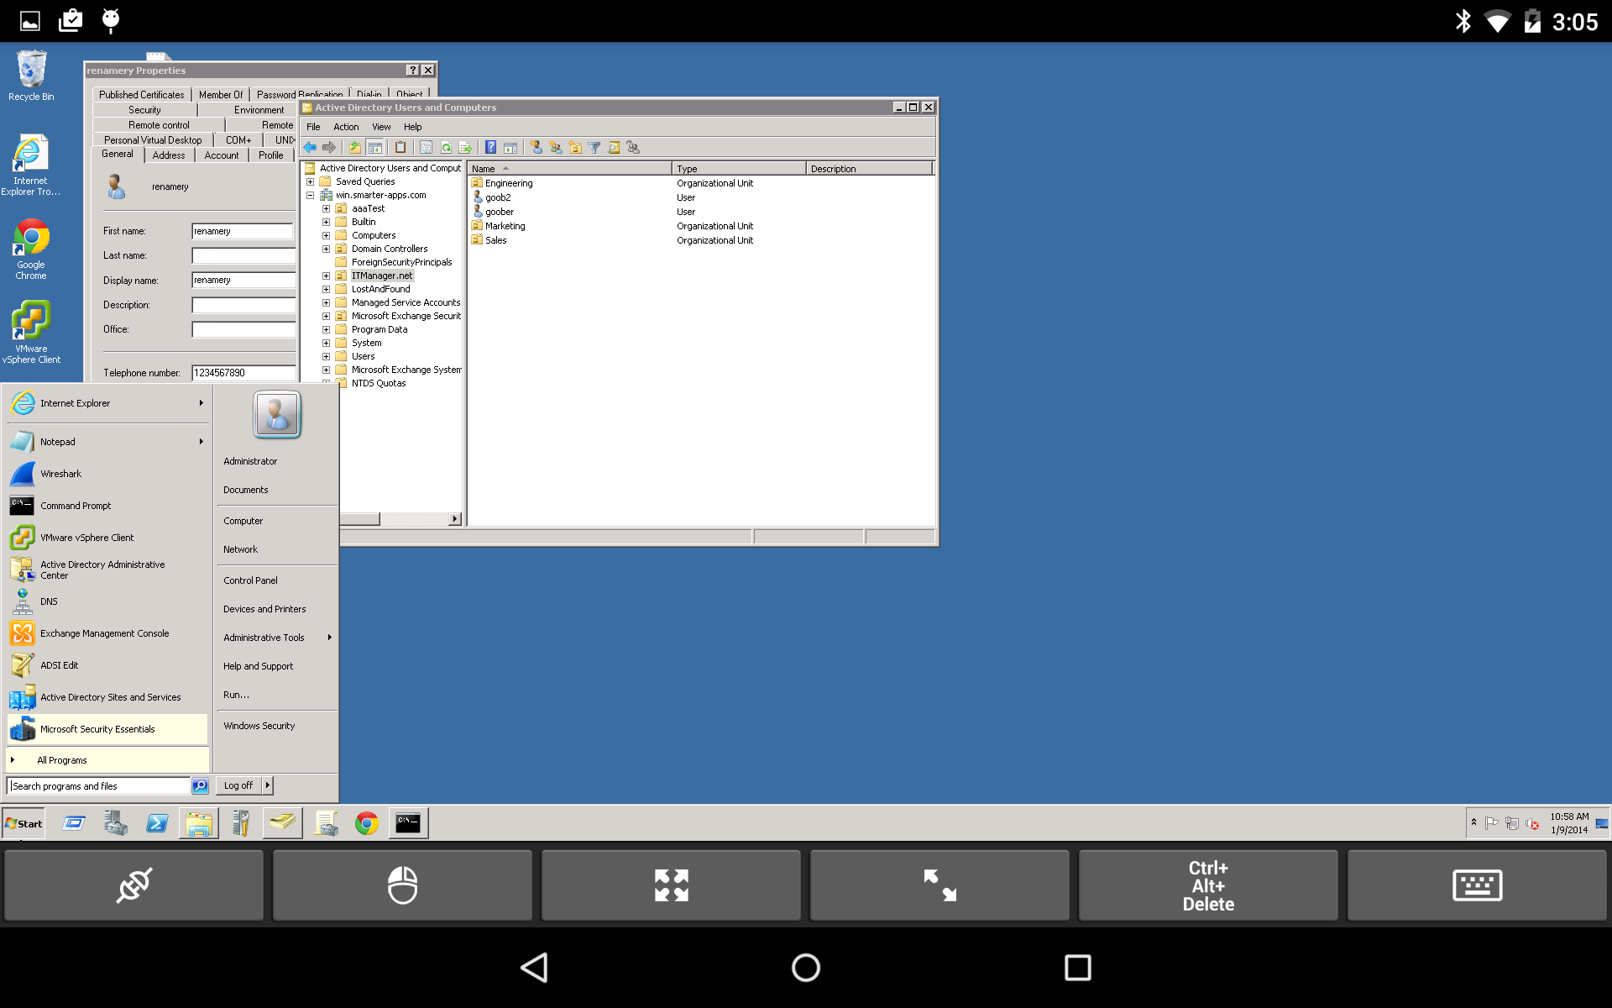Create a new user via toolbar icon
The image size is (1612, 1008).
pyautogui.click(x=536, y=148)
